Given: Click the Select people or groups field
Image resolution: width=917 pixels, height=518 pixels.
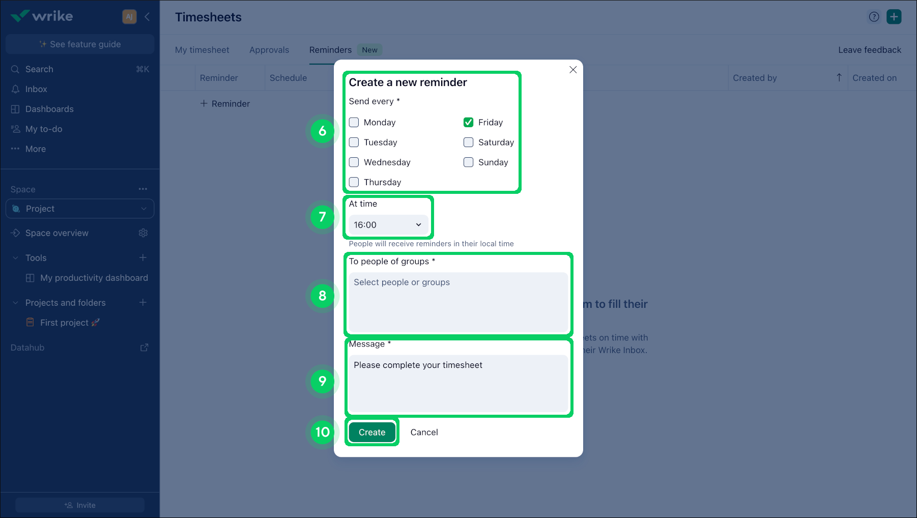Looking at the screenshot, I should point(458,302).
